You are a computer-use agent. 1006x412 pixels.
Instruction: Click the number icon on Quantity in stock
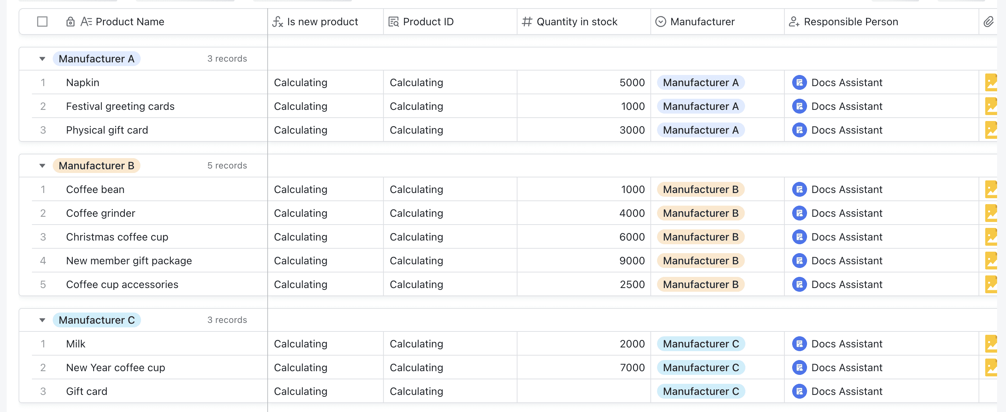[527, 22]
